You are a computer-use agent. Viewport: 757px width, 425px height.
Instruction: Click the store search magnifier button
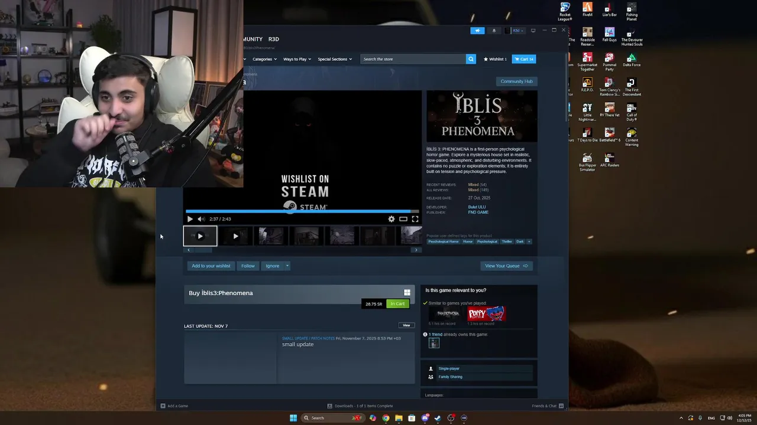[471, 59]
